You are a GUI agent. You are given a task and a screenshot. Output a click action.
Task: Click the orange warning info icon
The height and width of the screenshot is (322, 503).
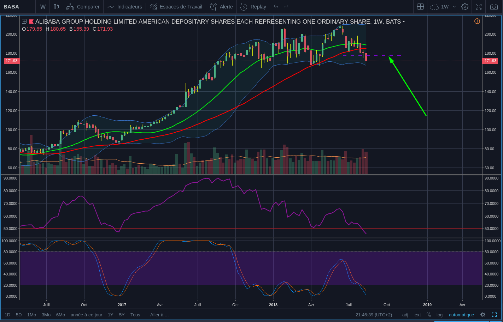click(477, 21)
